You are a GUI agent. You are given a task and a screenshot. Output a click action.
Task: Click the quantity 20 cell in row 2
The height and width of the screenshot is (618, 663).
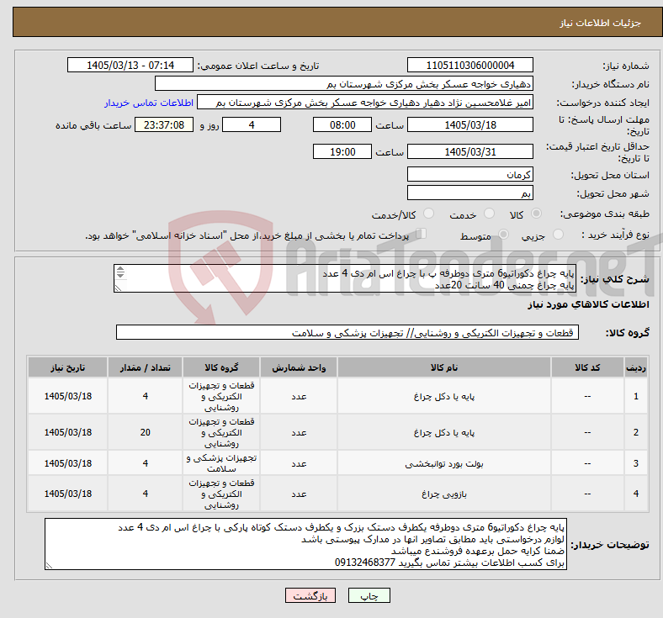point(145,432)
